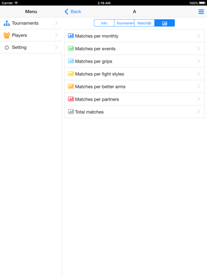The height and width of the screenshot is (276, 207).
Task: Click the Setting gear icon
Action: [7, 47]
